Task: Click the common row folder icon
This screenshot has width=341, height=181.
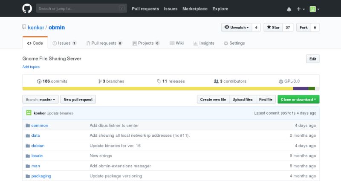Action: click(28, 125)
